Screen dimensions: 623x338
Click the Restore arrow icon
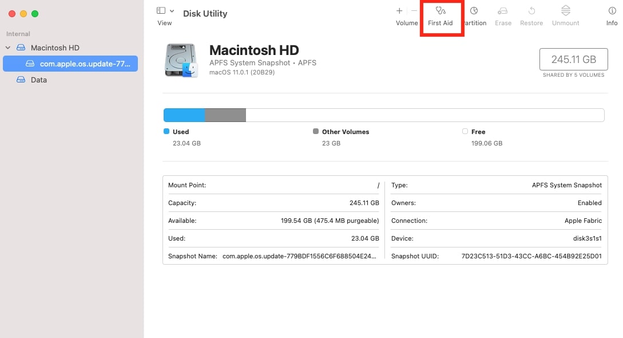pos(531,11)
